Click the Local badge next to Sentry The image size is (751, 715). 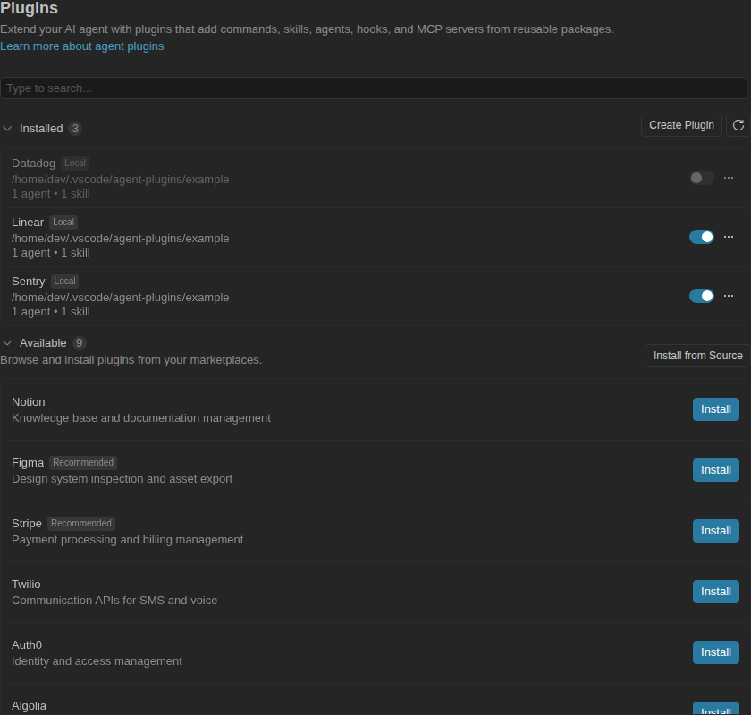[x=64, y=282]
